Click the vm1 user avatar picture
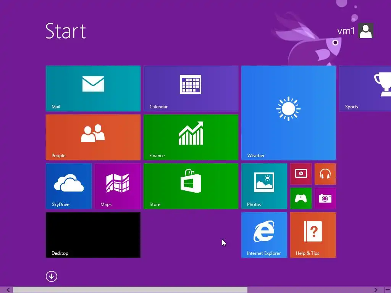The image size is (391, 293). pos(366,31)
